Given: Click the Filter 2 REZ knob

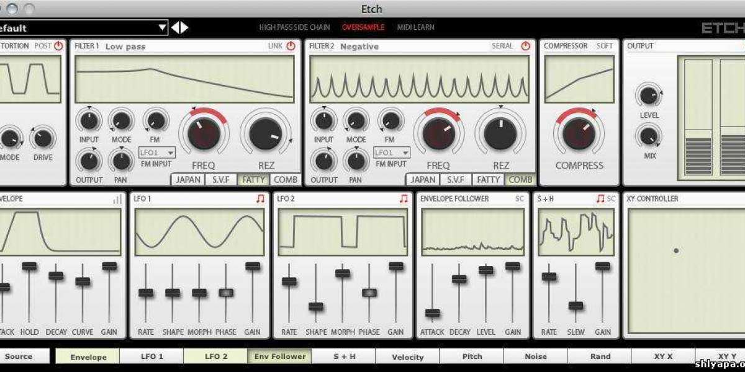Looking at the screenshot, I should pyautogui.click(x=500, y=133).
